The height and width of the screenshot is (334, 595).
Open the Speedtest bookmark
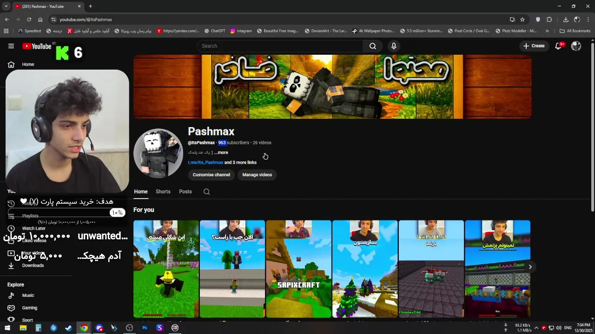pos(30,31)
